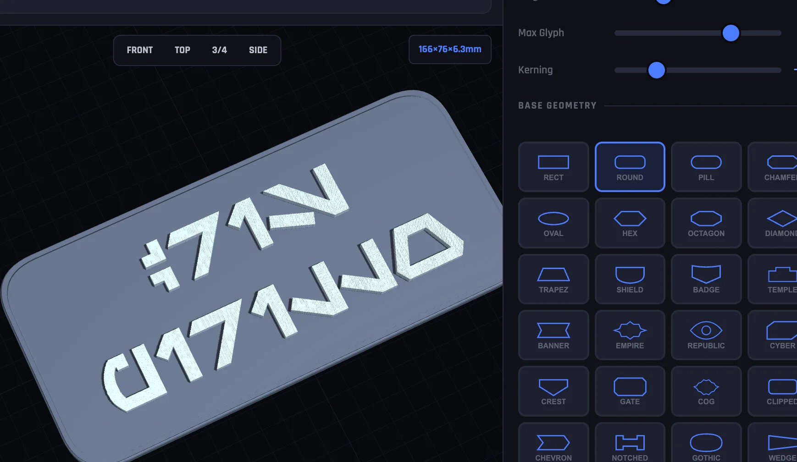Viewport: 797px width, 462px height.
Task: Switch to the FRONT view
Action: (x=139, y=50)
